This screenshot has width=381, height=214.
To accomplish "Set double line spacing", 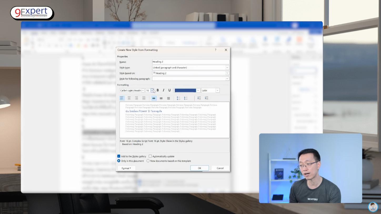I will [168, 98].
